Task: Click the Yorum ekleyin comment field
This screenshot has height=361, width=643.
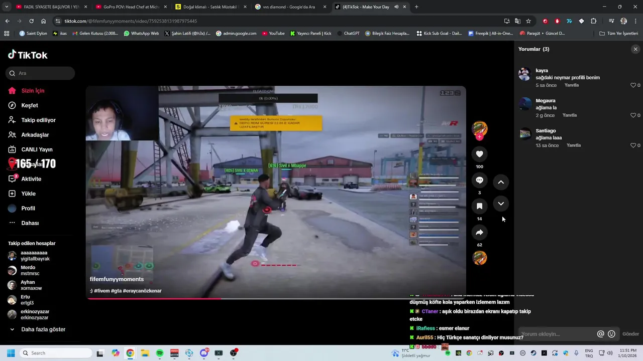Action: (557, 334)
